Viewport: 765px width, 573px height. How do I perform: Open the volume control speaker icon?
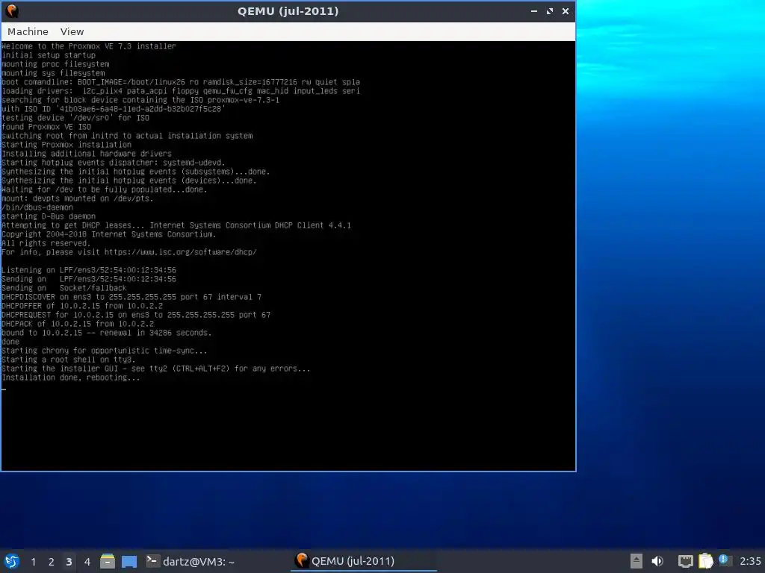click(x=657, y=561)
